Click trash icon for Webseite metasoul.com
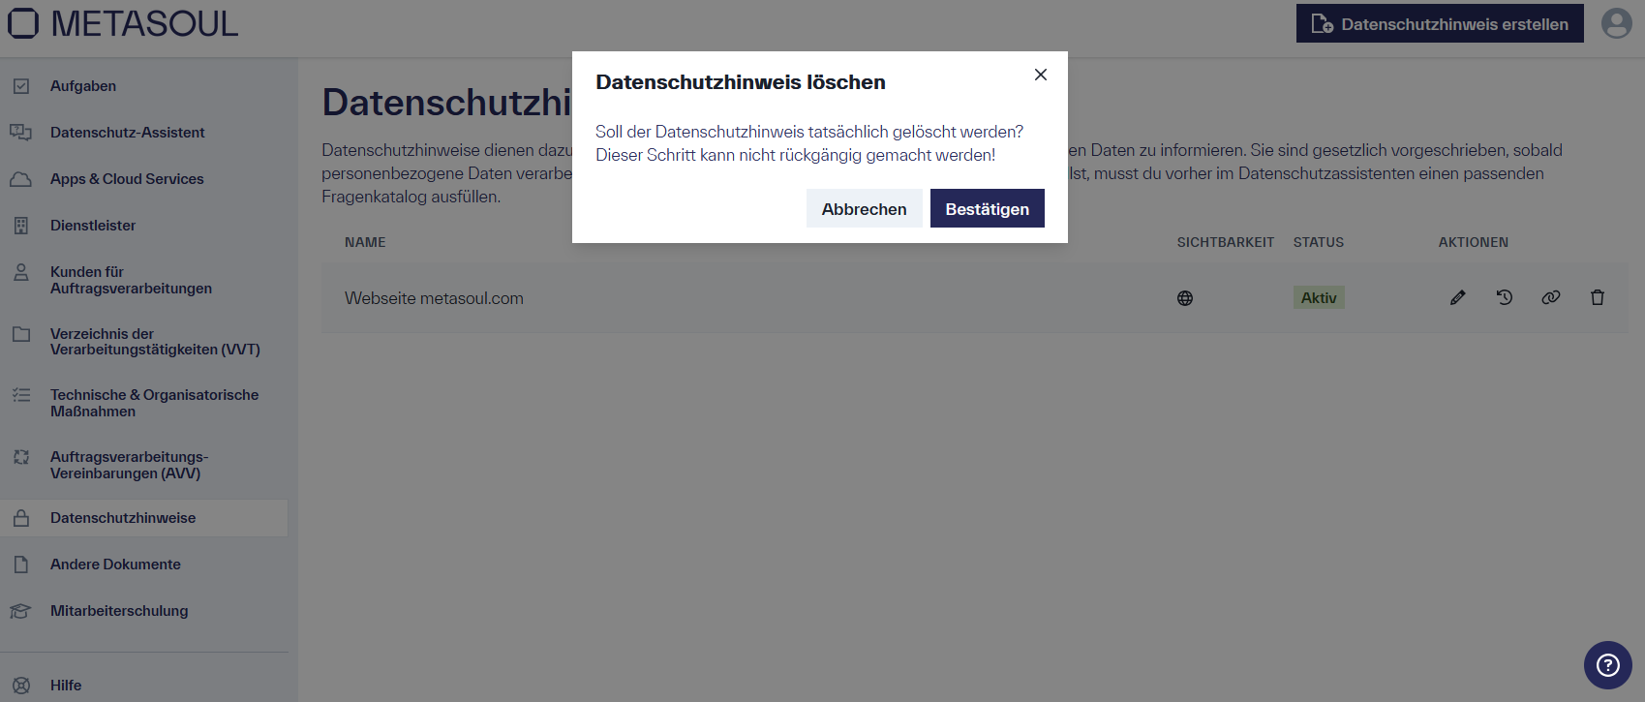1645x702 pixels. coord(1598,297)
